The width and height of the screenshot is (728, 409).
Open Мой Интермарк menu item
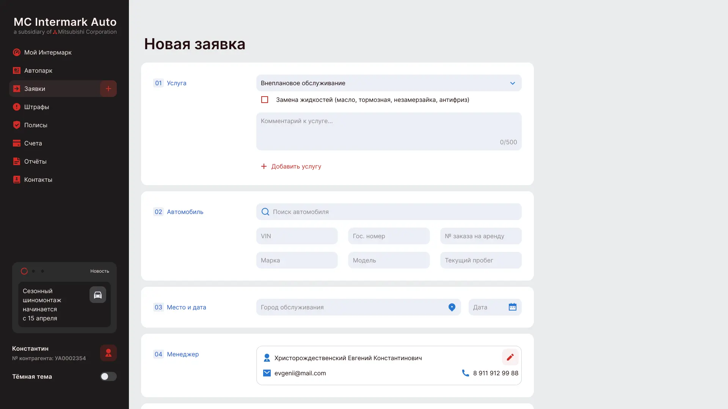pyautogui.click(x=63, y=52)
